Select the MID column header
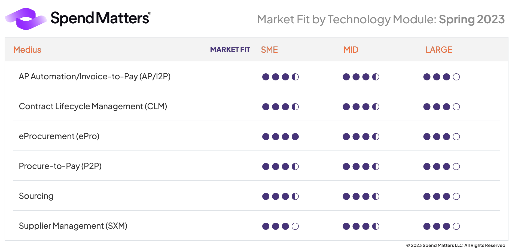The height and width of the screenshot is (251, 512). (351, 50)
